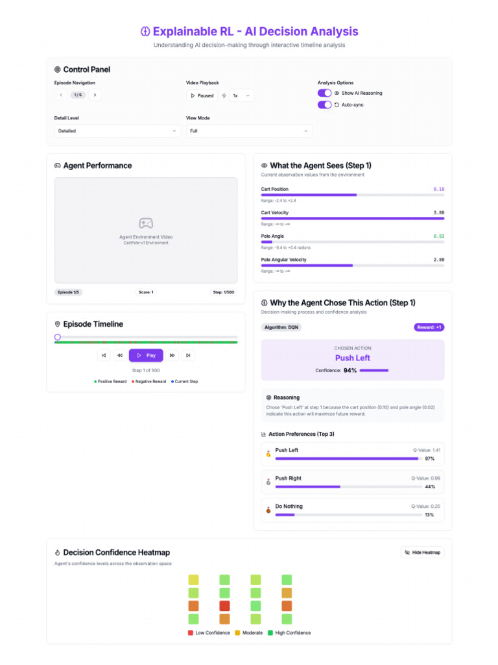Click the Q-Value: 1.41 label
The height and width of the screenshot is (665, 498).
(x=427, y=451)
